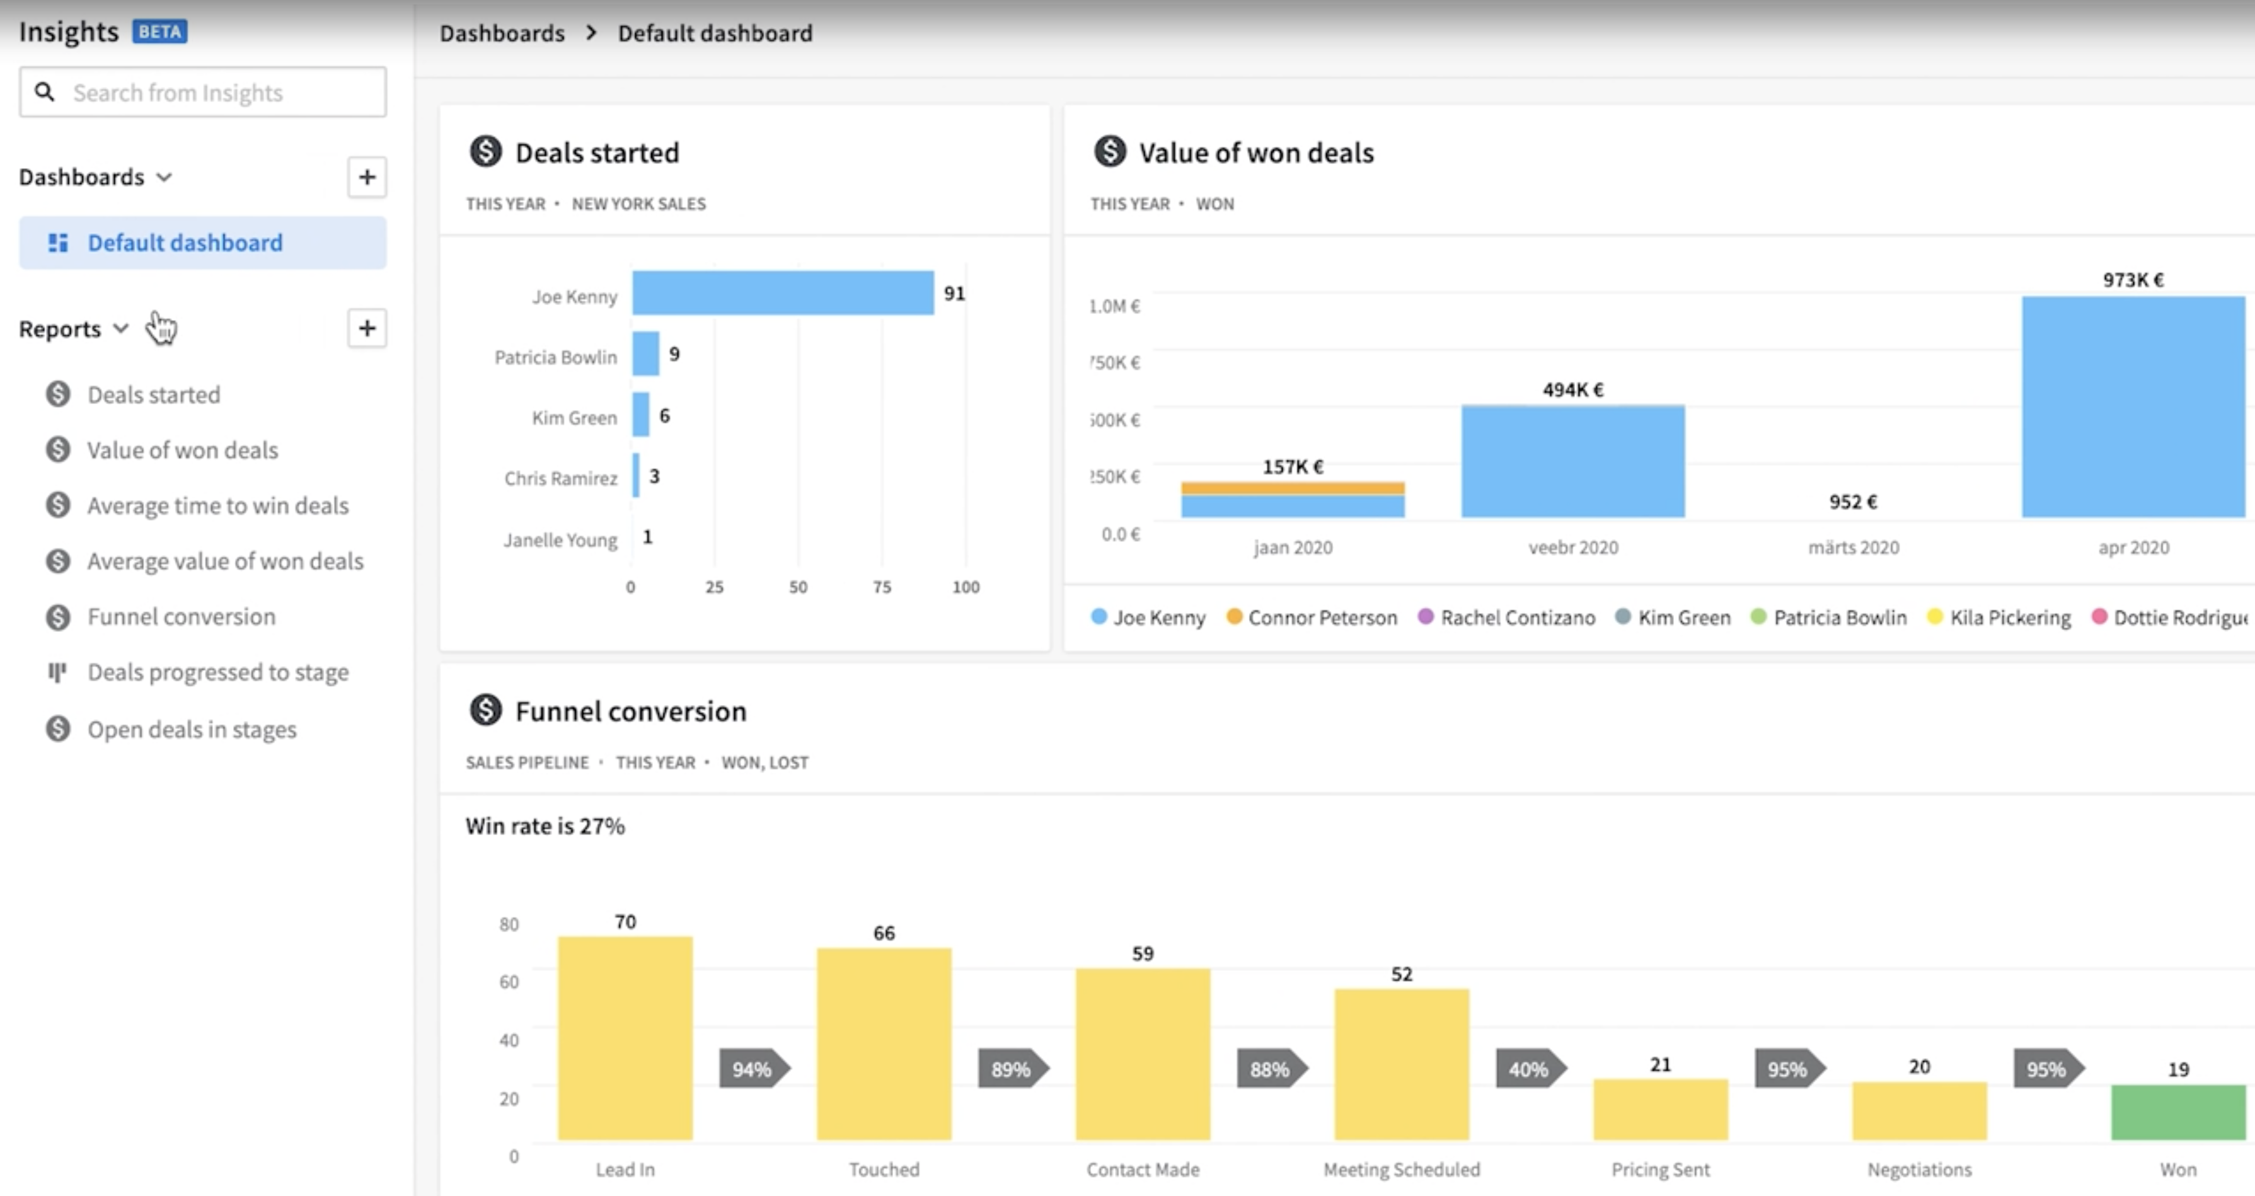2255x1196 pixels.
Task: Click the breadcrumb arrow after Dashboards
Action: pyautogui.click(x=592, y=33)
